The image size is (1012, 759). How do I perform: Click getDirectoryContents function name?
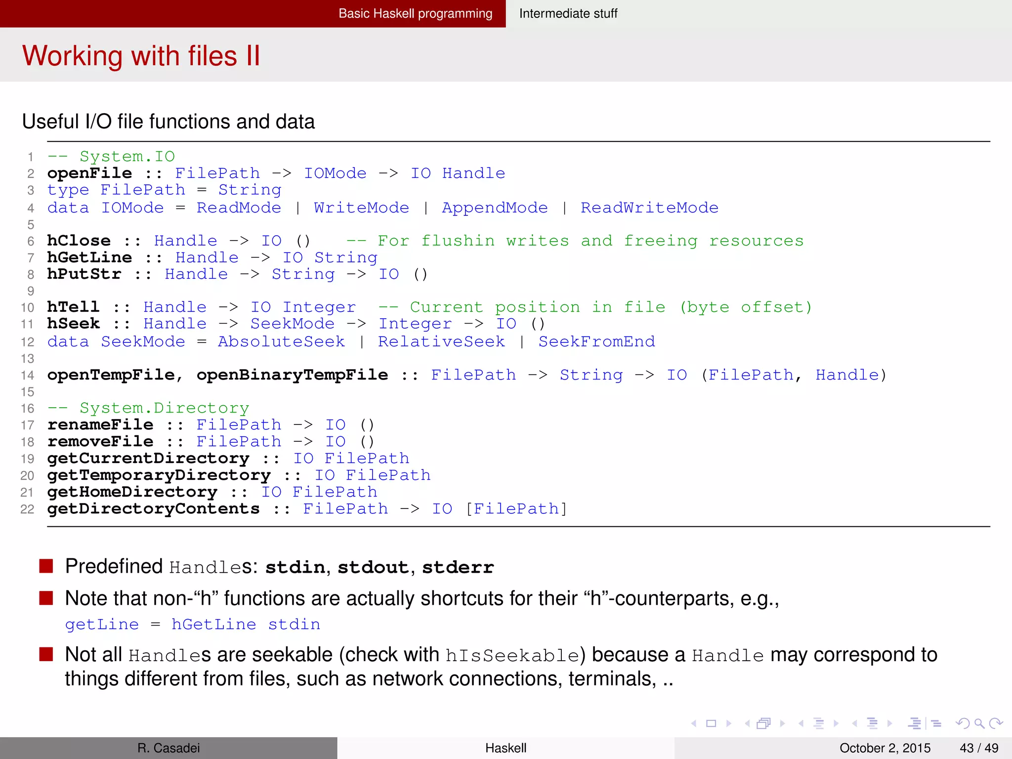pyautogui.click(x=154, y=509)
